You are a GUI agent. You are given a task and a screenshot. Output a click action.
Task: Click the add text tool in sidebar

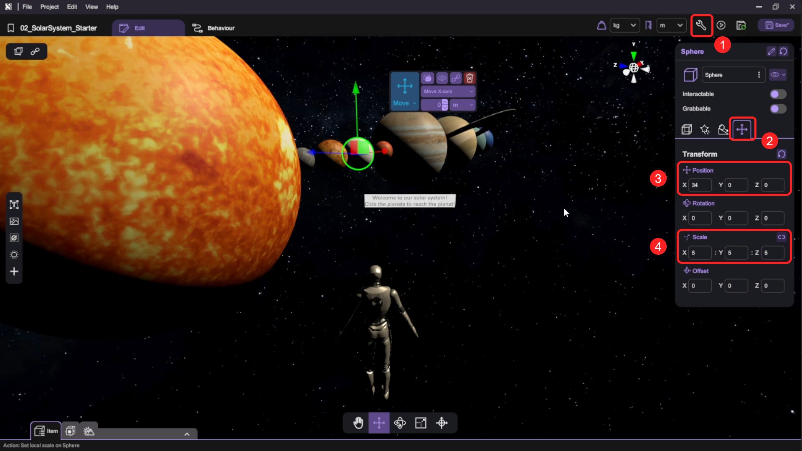(14, 205)
